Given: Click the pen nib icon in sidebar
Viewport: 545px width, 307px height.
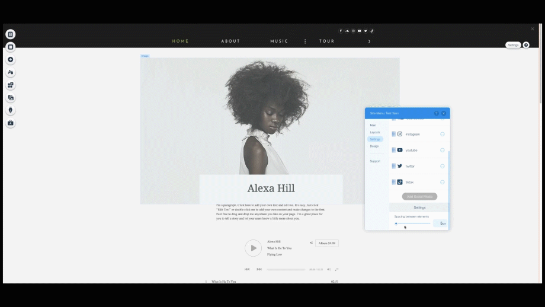Looking at the screenshot, I should (11, 110).
